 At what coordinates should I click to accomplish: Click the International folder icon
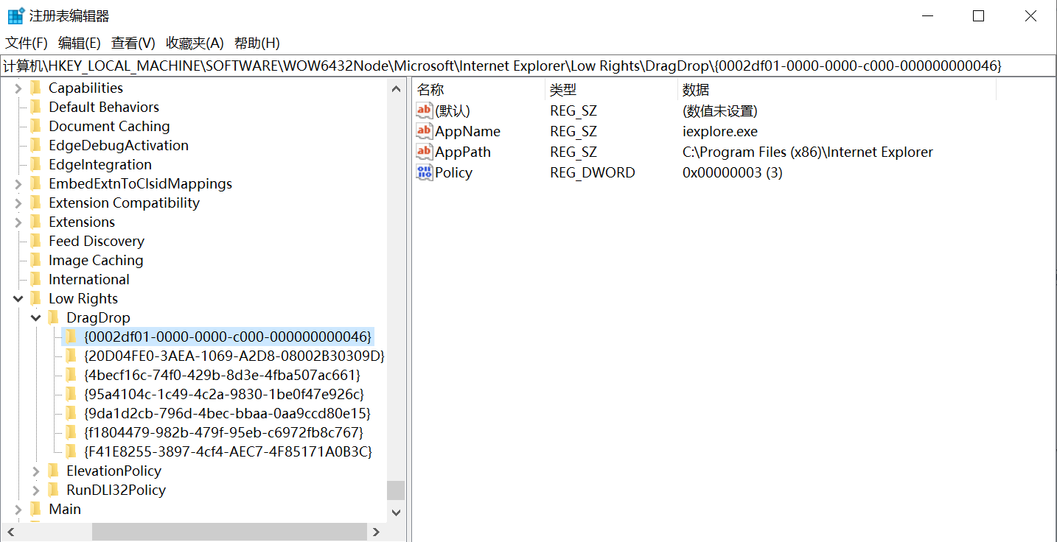[x=35, y=279]
